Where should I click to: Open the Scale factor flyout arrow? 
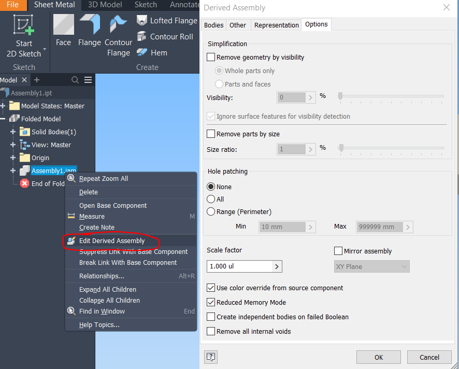click(277, 266)
